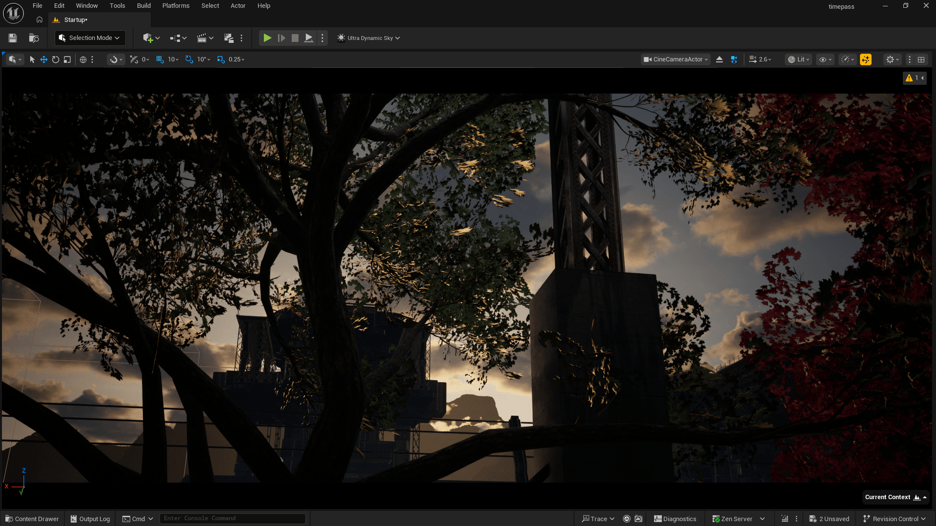Select the Translate move tool
This screenshot has height=526, width=936.
click(x=44, y=59)
